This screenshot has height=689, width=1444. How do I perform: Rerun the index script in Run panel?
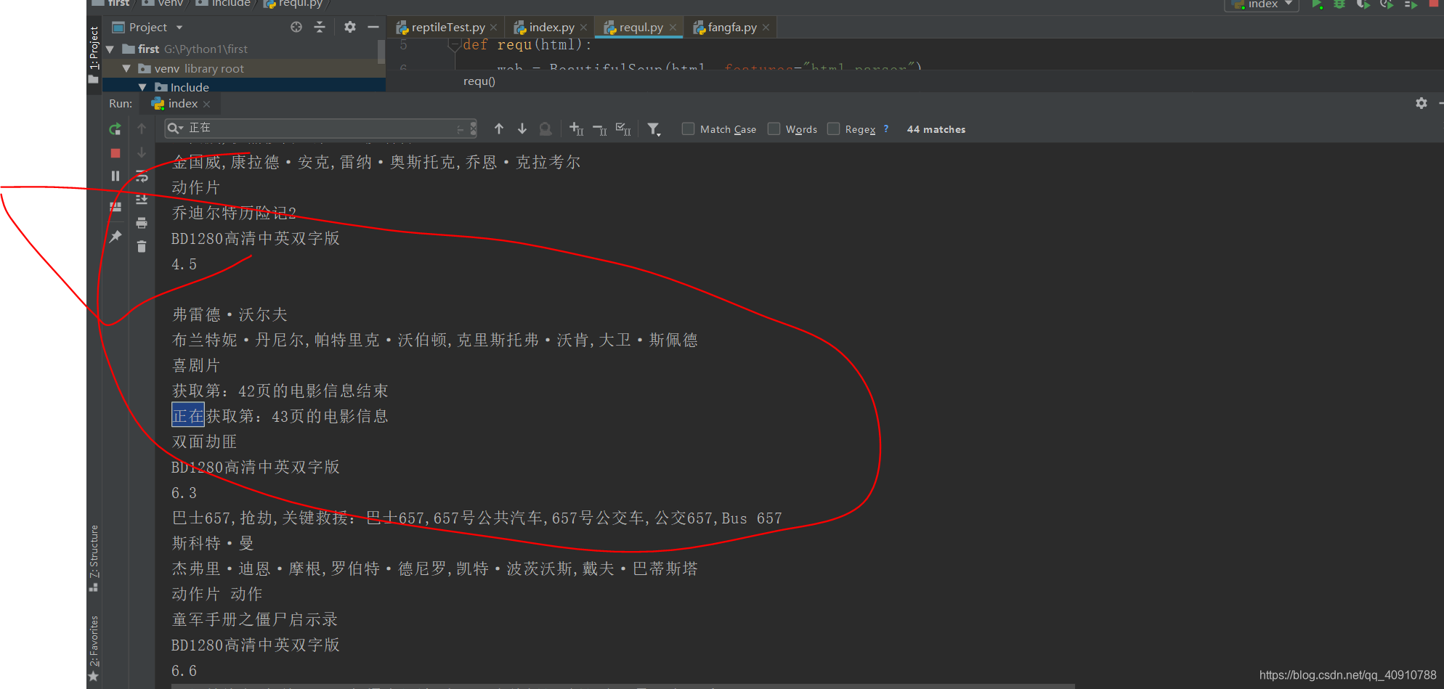pyautogui.click(x=115, y=129)
